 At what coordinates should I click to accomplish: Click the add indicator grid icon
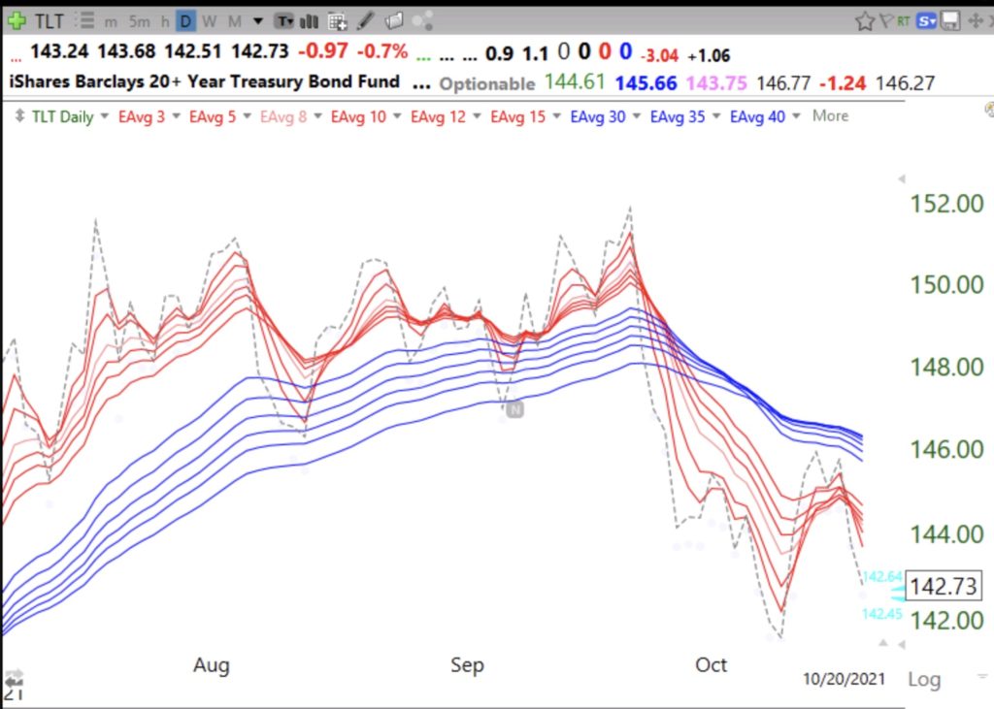(x=338, y=20)
